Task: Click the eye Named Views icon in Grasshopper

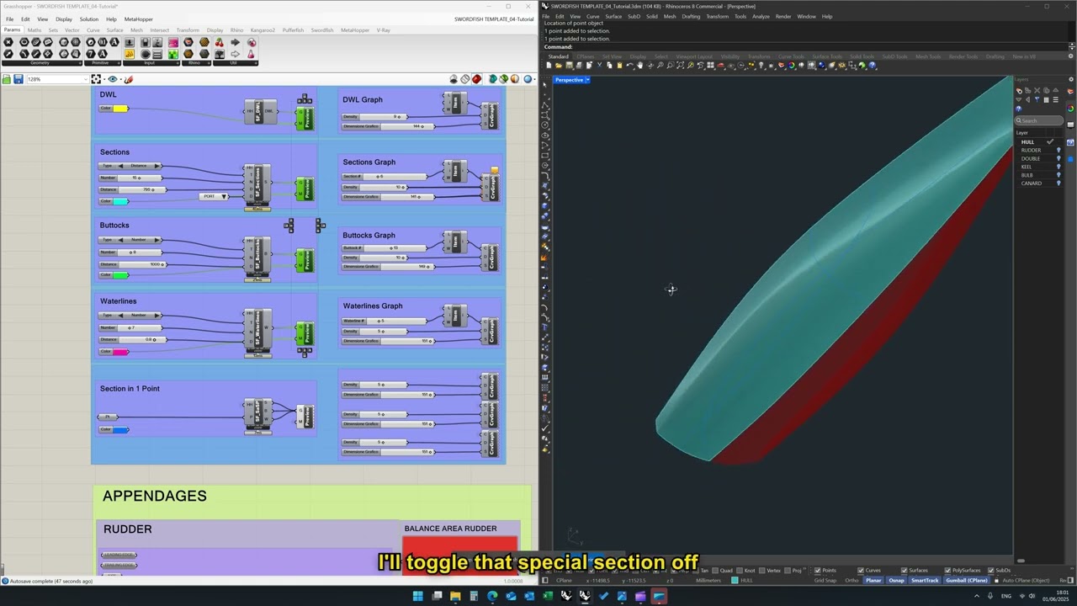Action: 112,79
